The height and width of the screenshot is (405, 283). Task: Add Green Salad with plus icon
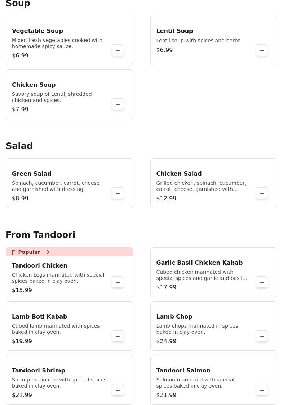click(118, 193)
